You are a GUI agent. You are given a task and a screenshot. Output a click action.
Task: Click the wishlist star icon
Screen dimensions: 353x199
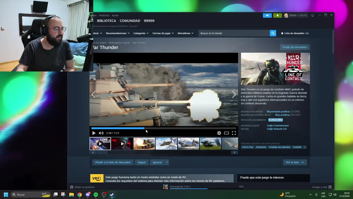(x=282, y=33)
